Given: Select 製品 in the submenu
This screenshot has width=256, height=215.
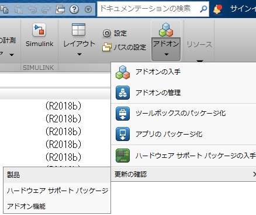Looking at the screenshot, I should point(57,175).
